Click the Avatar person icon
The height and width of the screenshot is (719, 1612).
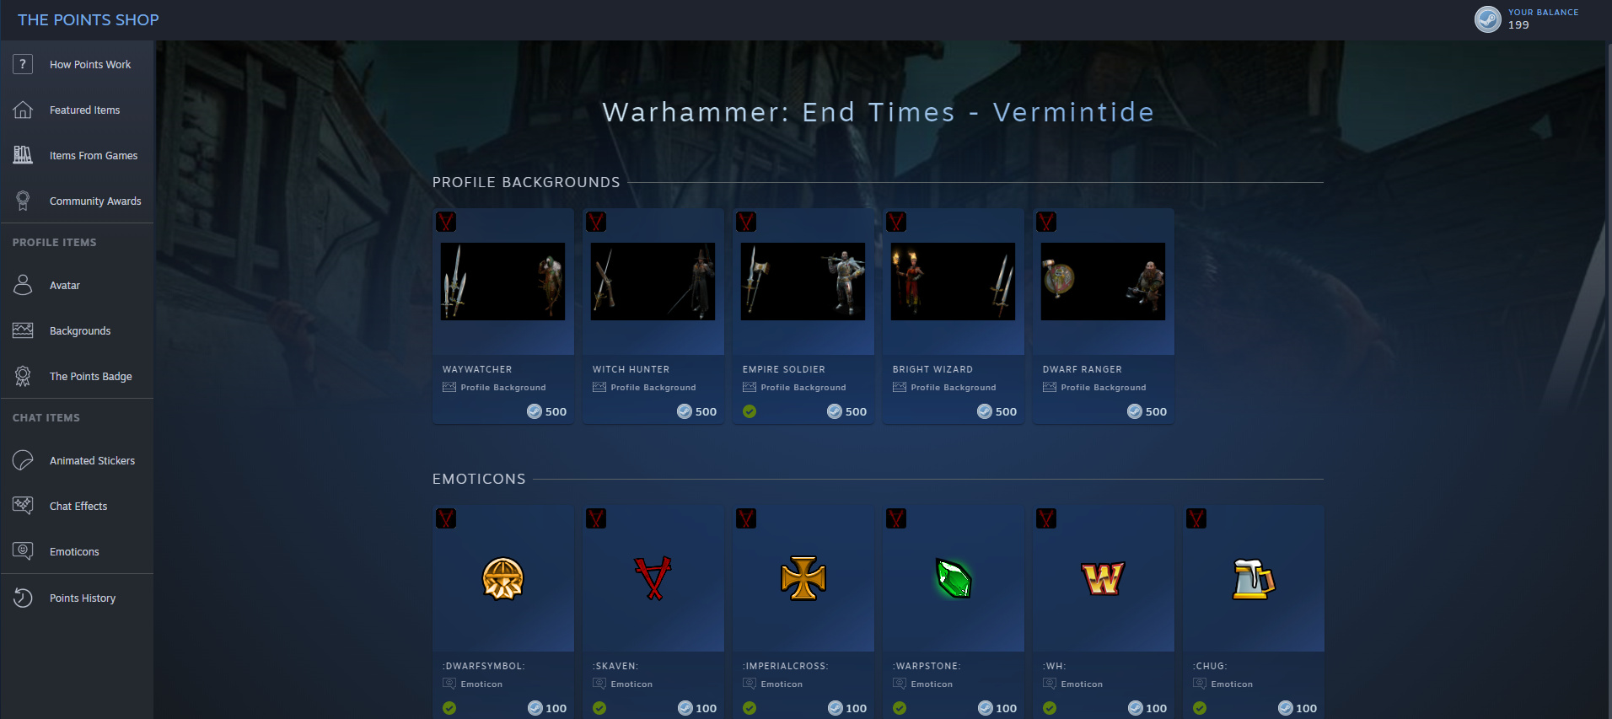(23, 285)
